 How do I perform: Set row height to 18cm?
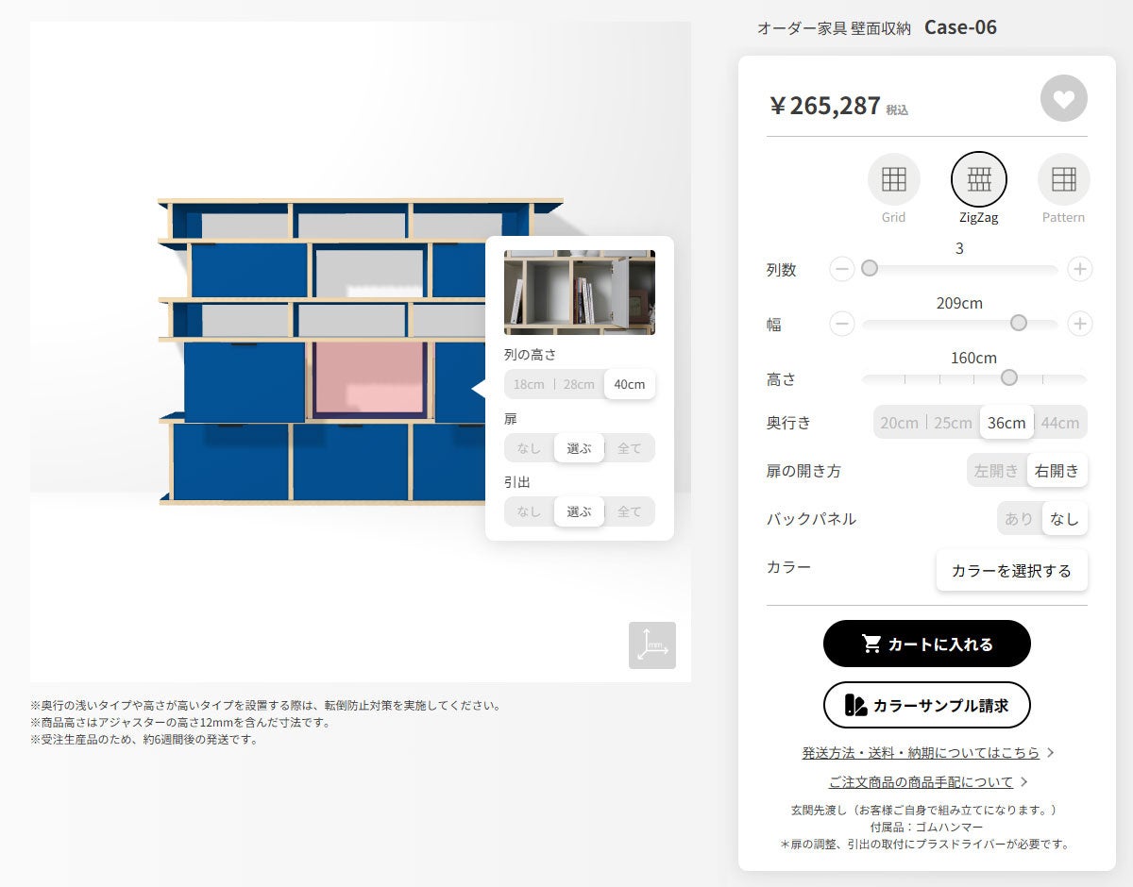pyautogui.click(x=529, y=384)
